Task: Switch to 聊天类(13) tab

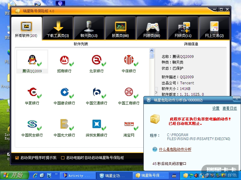Action: click(x=89, y=28)
